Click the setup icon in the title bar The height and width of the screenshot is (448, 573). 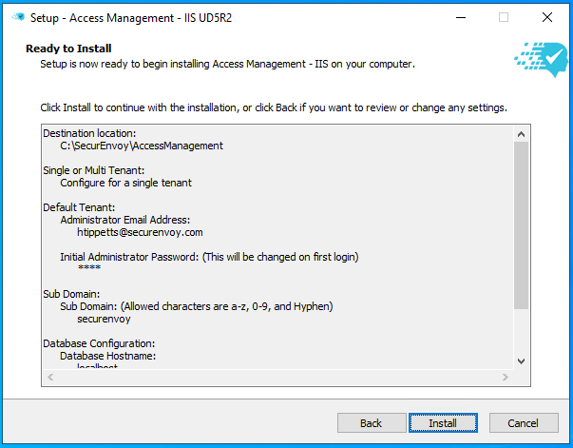18,17
